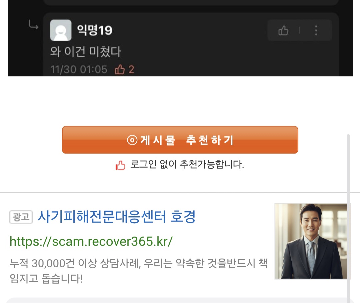The image size is (360, 303).
Task: Click the circle icon inside 게시물 추천하기
Action: tap(132, 140)
